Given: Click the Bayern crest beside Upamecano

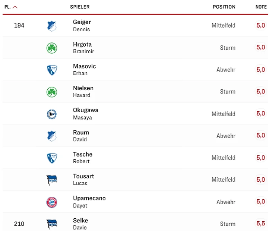Looking at the screenshot, I should (x=52, y=202).
